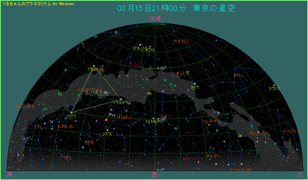The width and height of the screenshot is (308, 180).
Task: Click the おおいぬ constellation label
Action: pyautogui.click(x=65, y=127)
